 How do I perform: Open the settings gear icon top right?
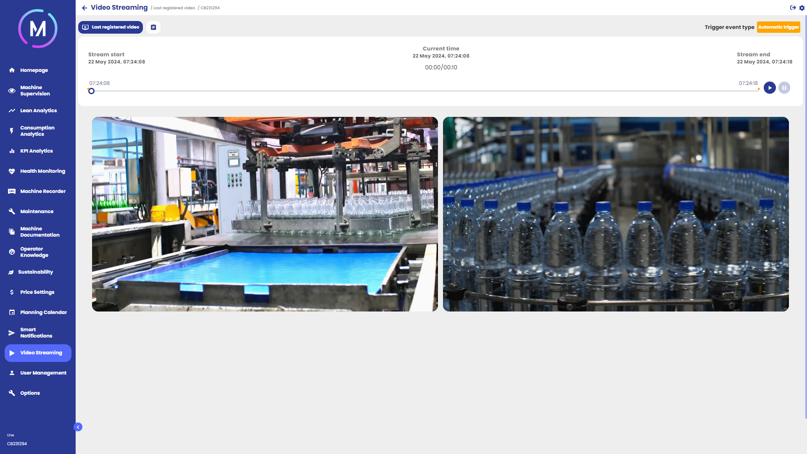(x=802, y=8)
